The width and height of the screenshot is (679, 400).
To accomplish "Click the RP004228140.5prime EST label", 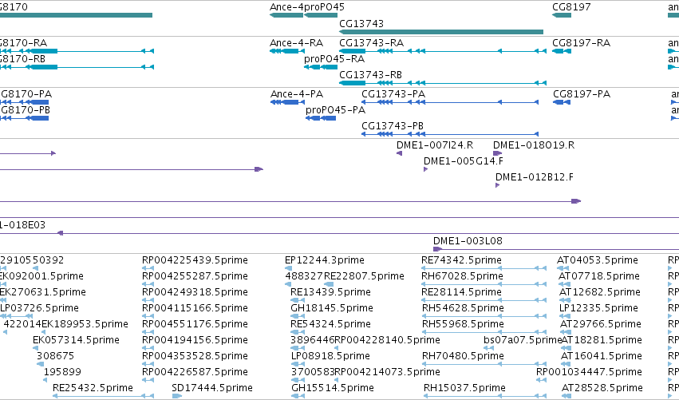I will (x=388, y=340).
